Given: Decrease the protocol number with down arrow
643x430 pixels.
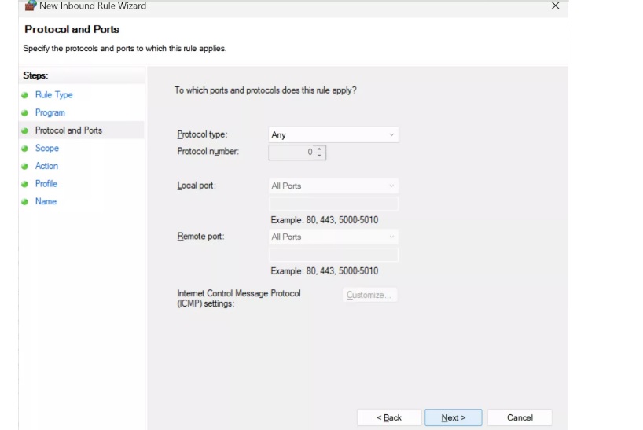Looking at the screenshot, I should tap(319, 156).
